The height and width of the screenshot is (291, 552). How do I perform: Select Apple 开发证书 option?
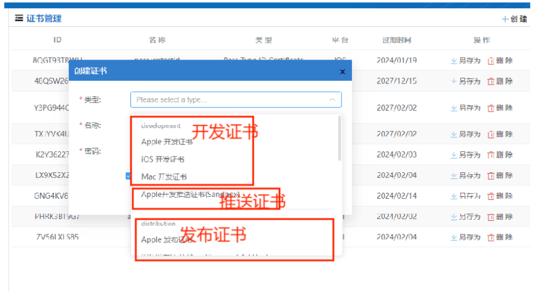click(x=167, y=142)
